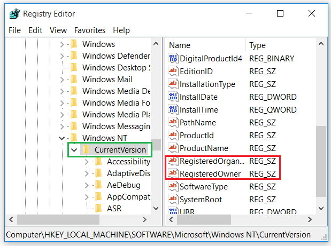Select the SystemRoot value name
The width and height of the screenshot is (331, 246).
tap(201, 200)
